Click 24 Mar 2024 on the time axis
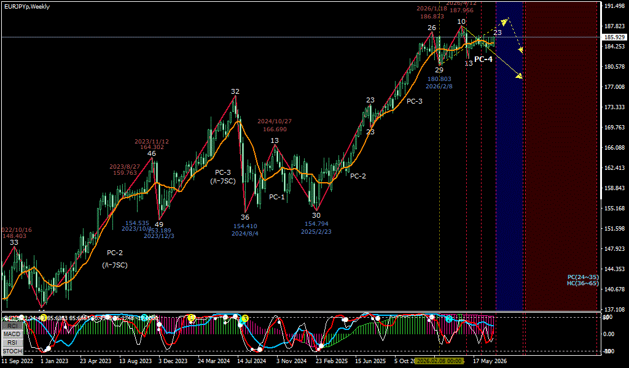This screenshot has width=629, height=368. coord(213,361)
